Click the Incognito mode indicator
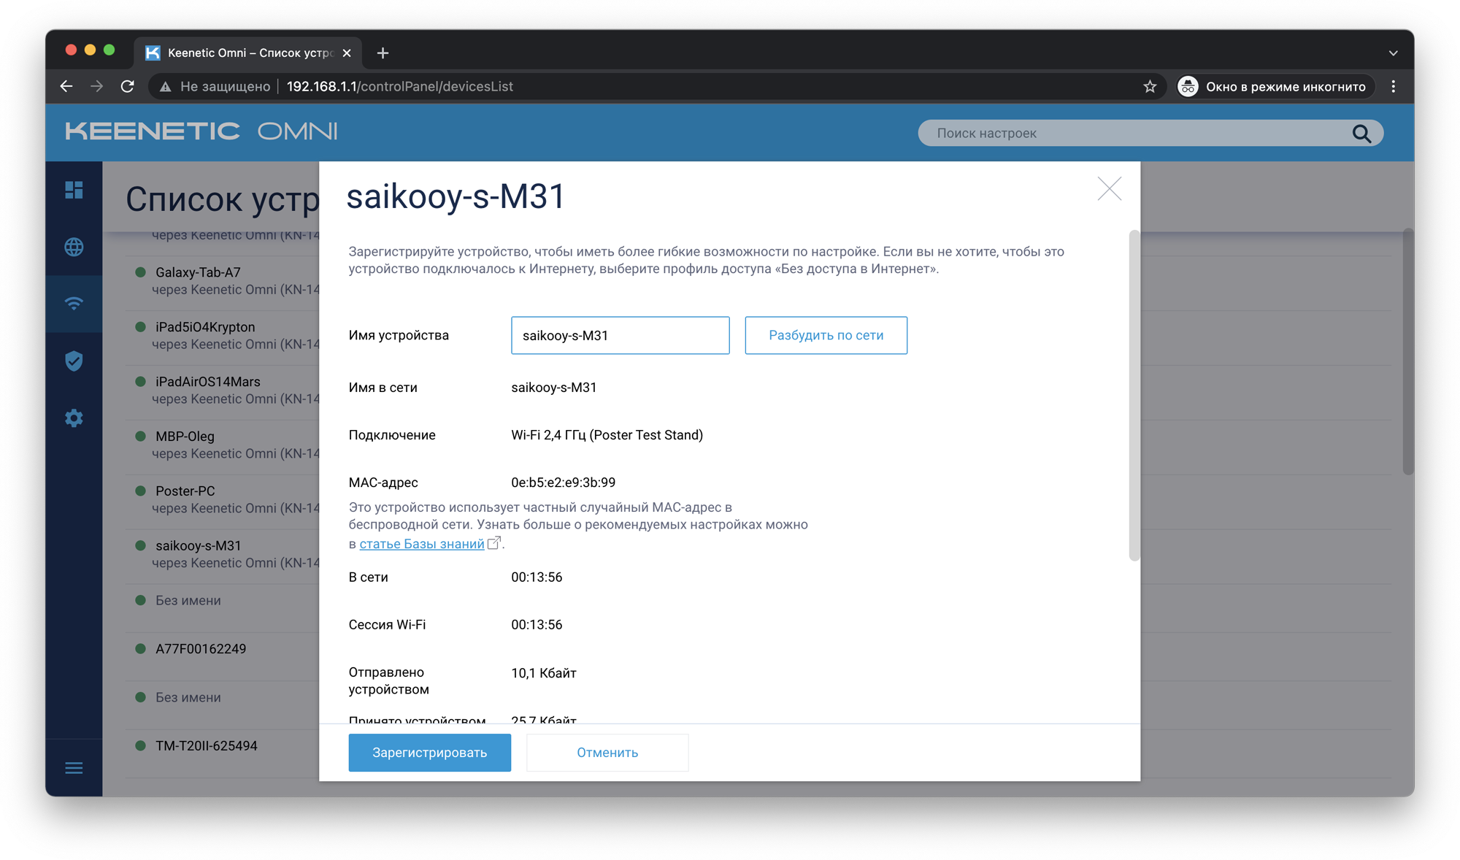Image resolution: width=1460 pixels, height=860 pixels. 1275,87
